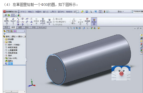Open the PropertyManager tab icon

point(8,31)
